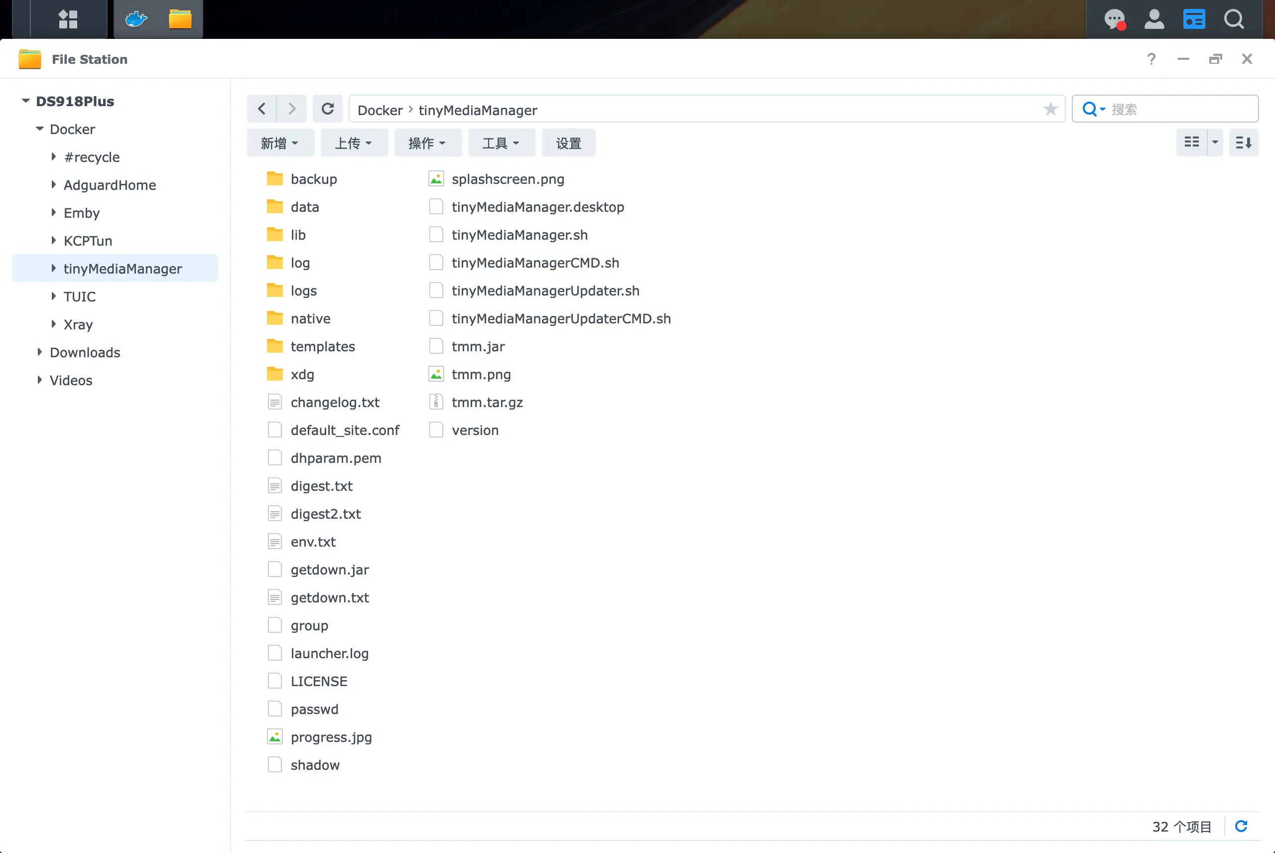Expand the Videos tree node

pos(40,380)
